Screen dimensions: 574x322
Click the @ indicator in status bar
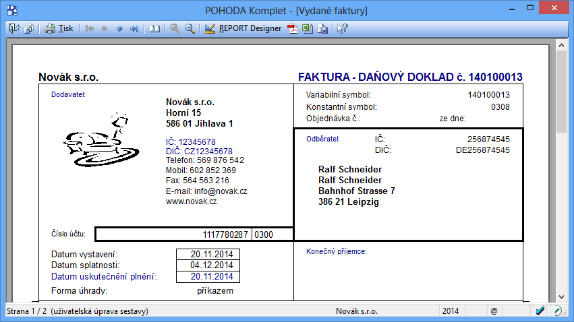[x=494, y=311]
